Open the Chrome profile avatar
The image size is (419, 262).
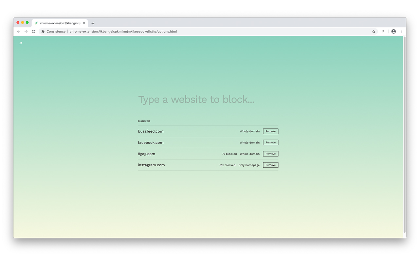click(x=393, y=31)
